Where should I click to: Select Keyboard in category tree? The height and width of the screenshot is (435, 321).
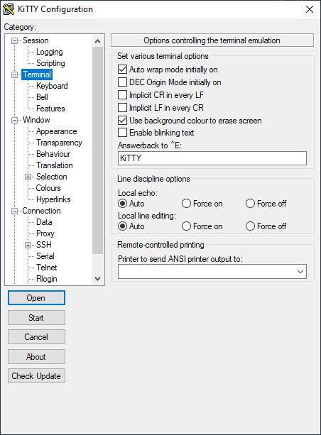coord(52,86)
